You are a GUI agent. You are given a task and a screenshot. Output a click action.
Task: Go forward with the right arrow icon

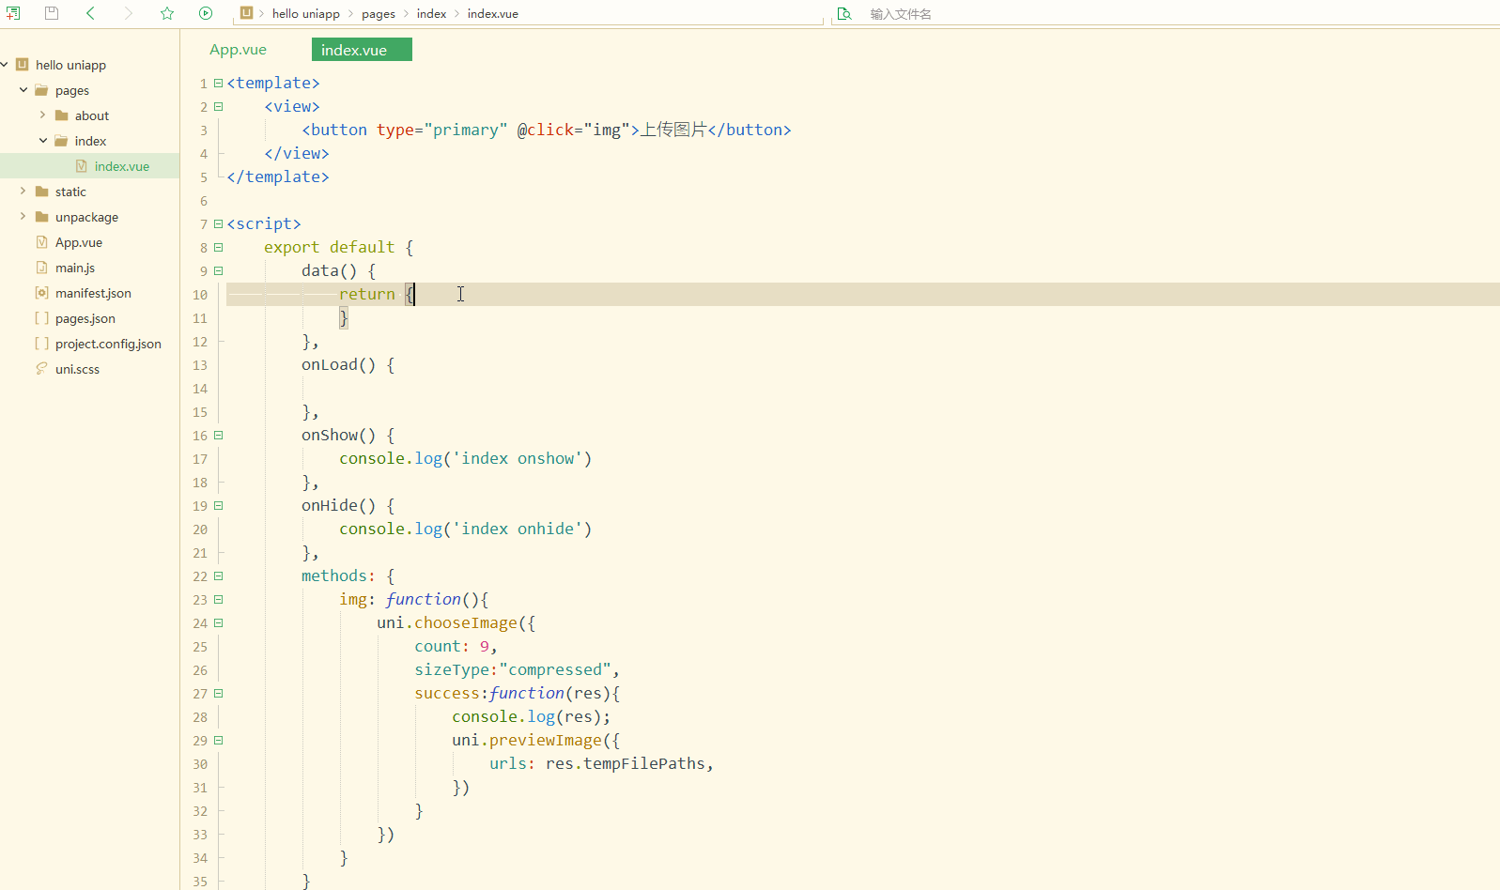(129, 13)
